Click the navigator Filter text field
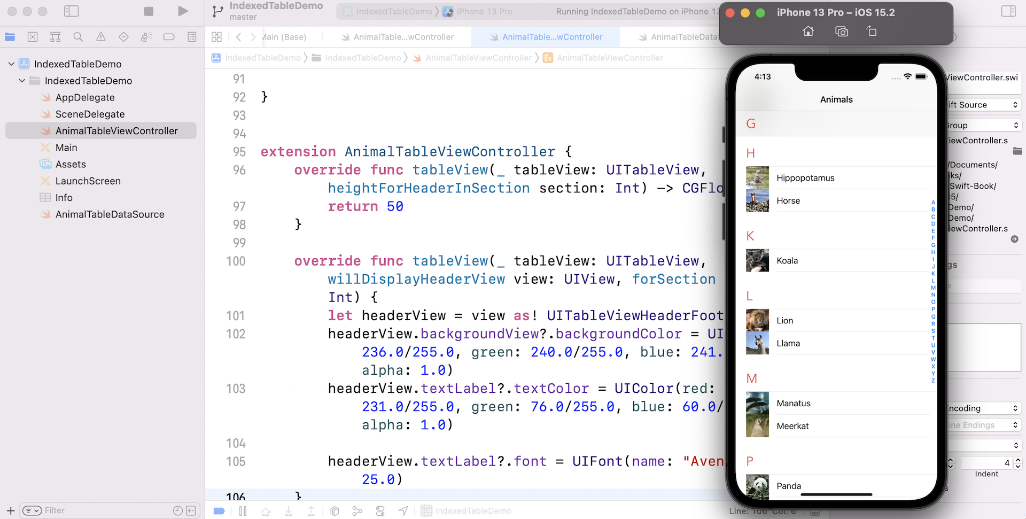Screen dimensions: 1026x519 click(107, 510)
